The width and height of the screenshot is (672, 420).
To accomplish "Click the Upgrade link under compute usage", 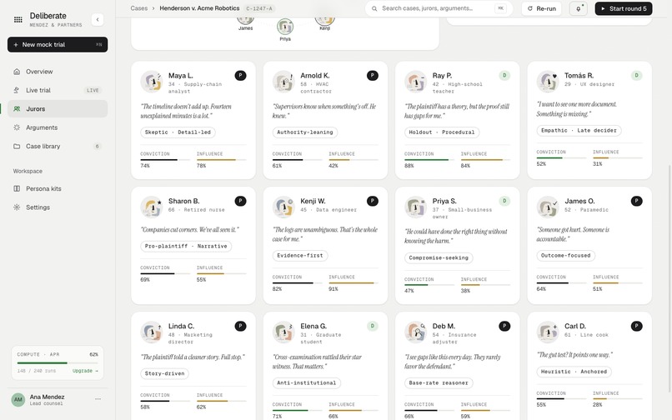I will coord(85,371).
